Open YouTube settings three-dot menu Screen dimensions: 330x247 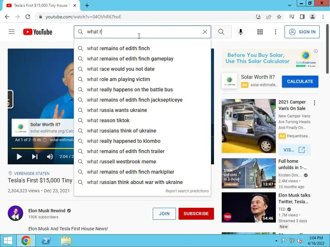275,32
